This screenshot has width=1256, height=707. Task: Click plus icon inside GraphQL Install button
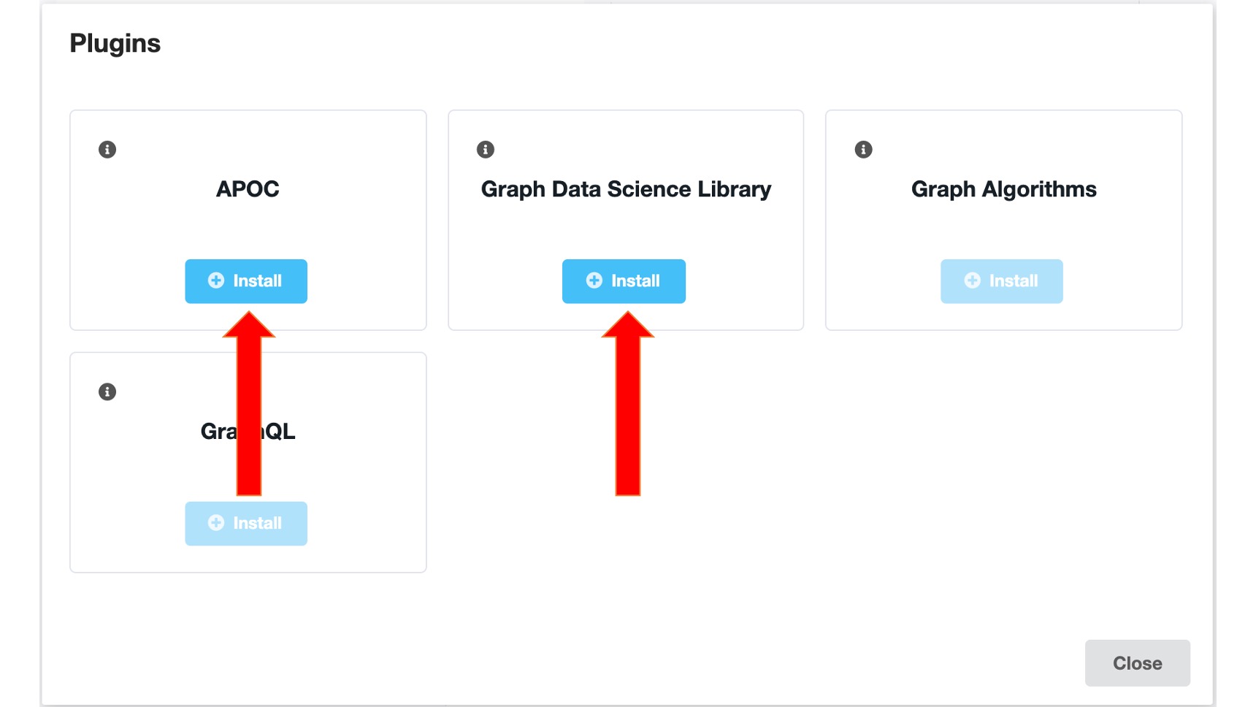(216, 523)
